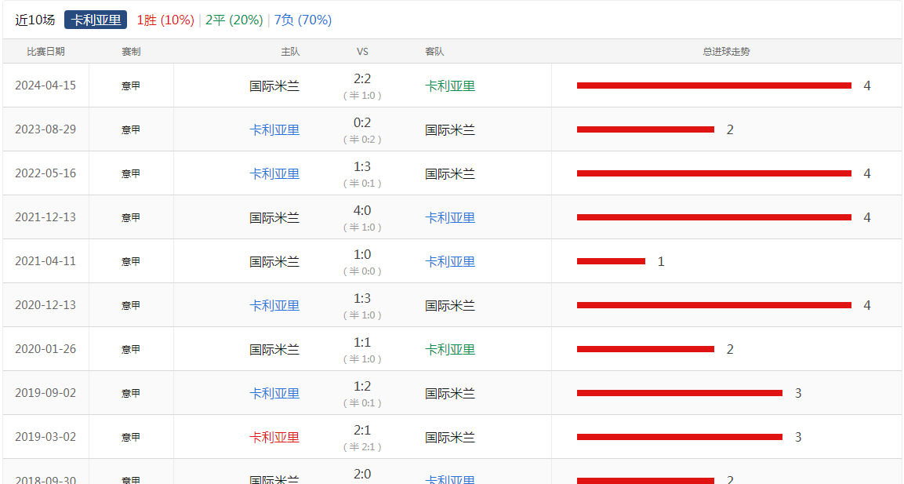Select the 2020-12-13 match date
This screenshot has width=904, height=484.
pyautogui.click(x=45, y=305)
